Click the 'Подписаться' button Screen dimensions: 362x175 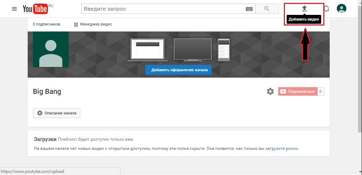tap(298, 91)
